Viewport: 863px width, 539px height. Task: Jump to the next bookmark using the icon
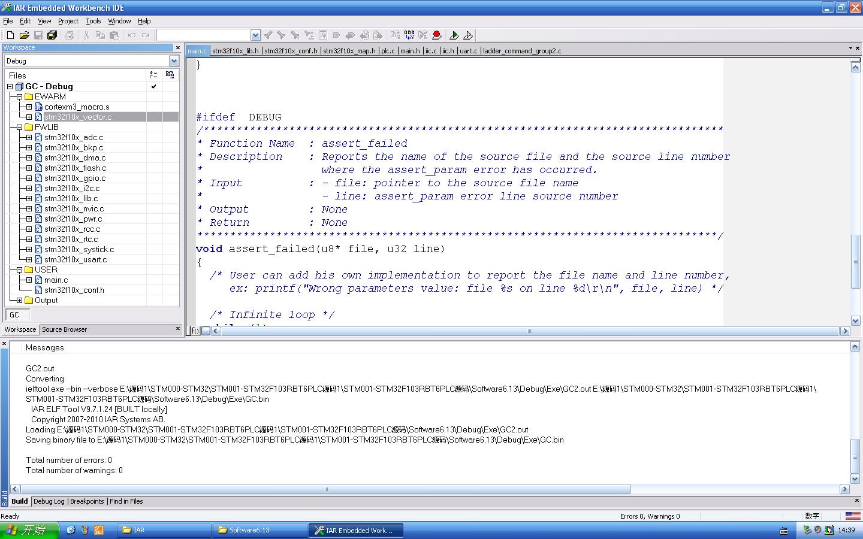click(350, 35)
